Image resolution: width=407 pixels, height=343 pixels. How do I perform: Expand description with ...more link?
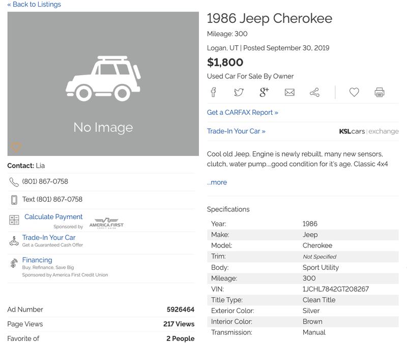coord(217,182)
